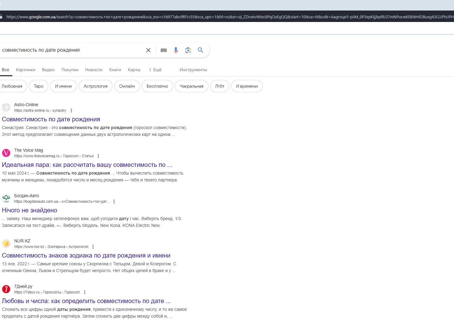Apply the Любовная filter chip
Viewport: 454px width, 330px height.
point(12,86)
